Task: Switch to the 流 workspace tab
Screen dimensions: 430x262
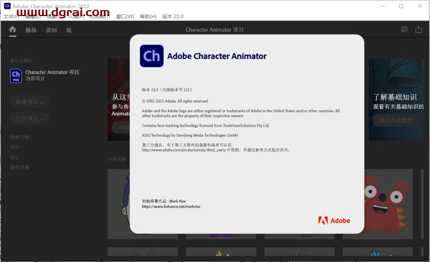Action: [x=69, y=30]
